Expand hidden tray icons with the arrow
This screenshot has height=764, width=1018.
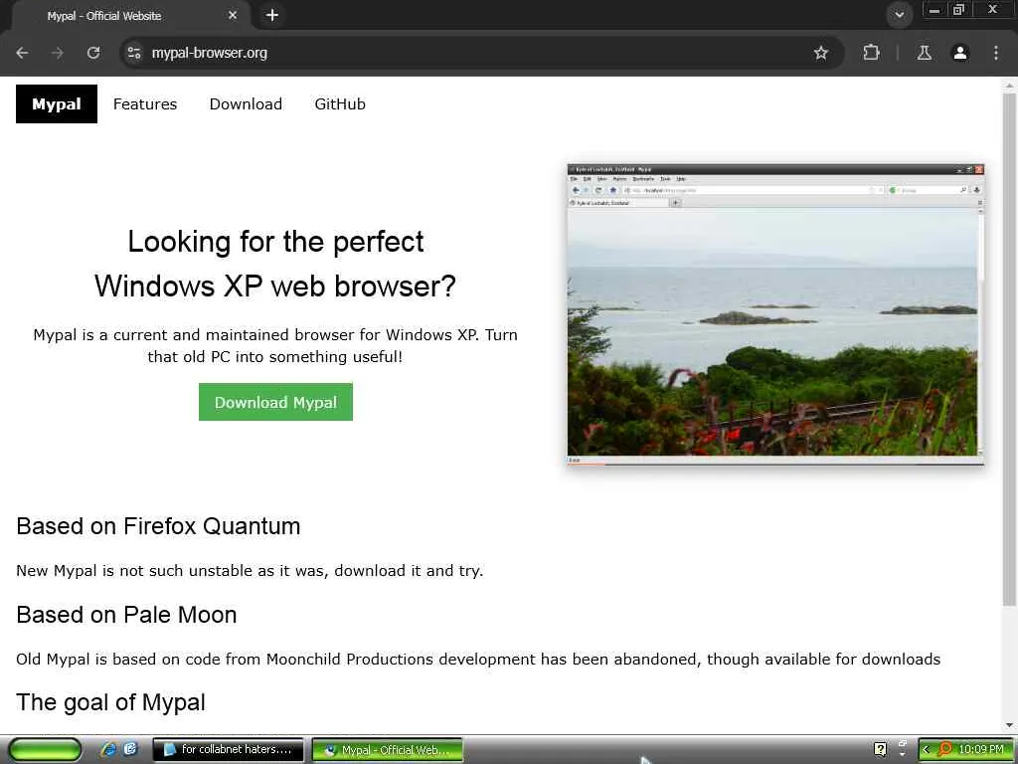926,750
